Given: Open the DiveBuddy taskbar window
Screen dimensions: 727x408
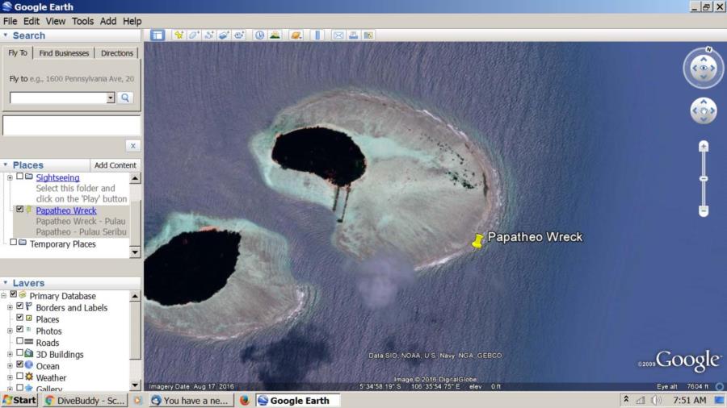Looking at the screenshot, I should 86,400.
